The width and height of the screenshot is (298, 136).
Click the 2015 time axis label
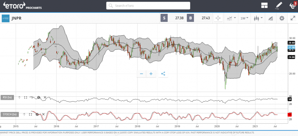pos(16,126)
